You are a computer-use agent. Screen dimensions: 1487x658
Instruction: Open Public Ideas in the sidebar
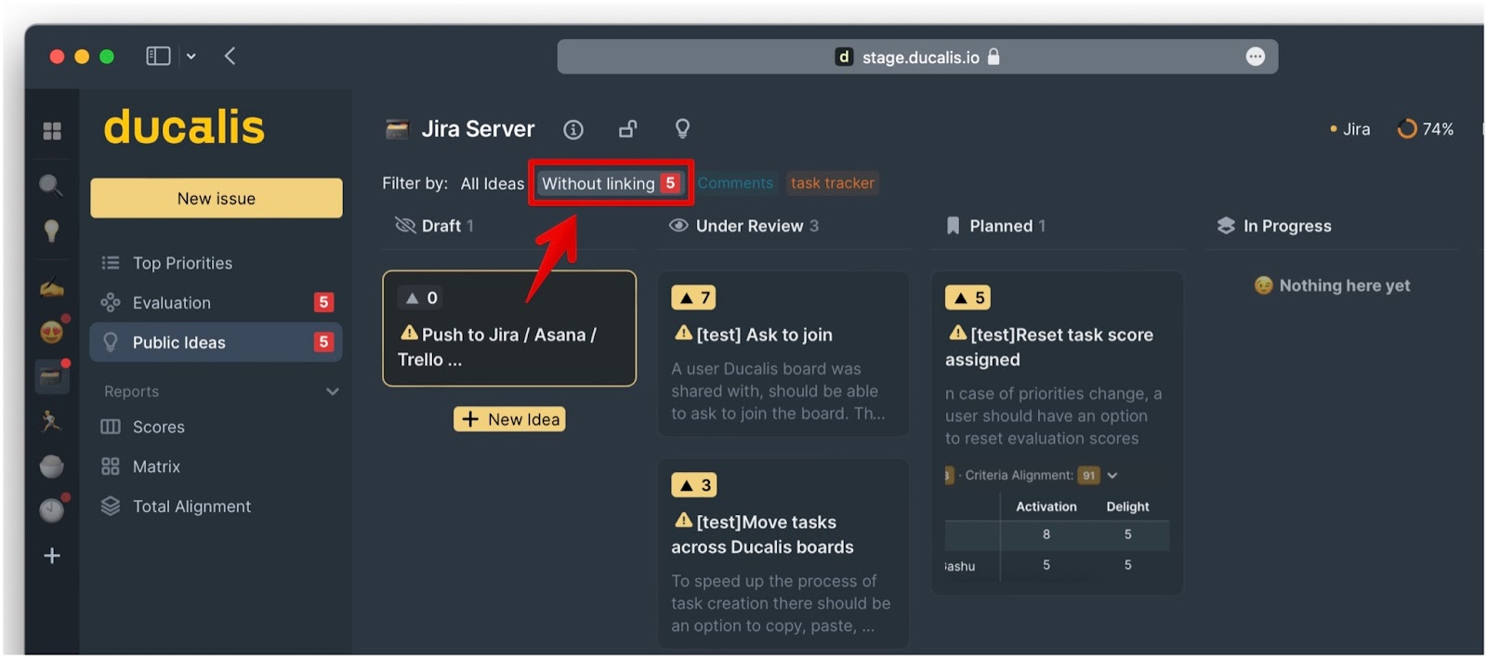coord(216,342)
